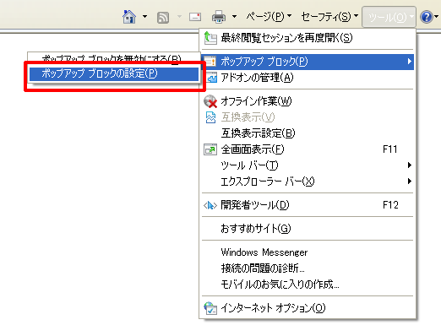Open the Help icon dropdown arrow
The image size is (441, 336).
pos(437,17)
